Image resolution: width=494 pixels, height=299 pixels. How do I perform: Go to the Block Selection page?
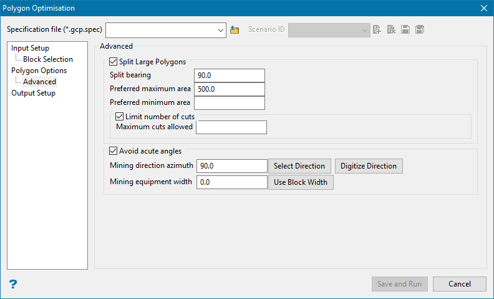48,59
